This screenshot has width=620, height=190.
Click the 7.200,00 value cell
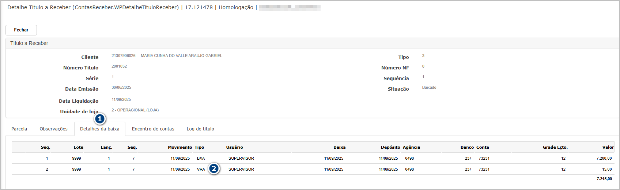point(604,158)
